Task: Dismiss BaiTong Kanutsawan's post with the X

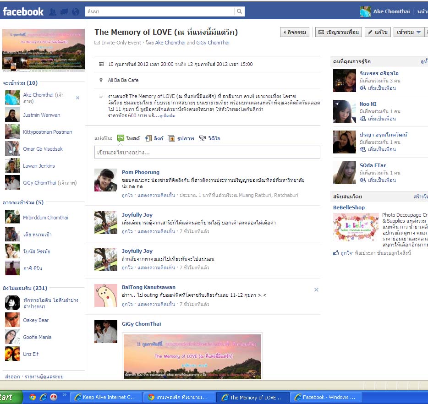Action: (316, 289)
